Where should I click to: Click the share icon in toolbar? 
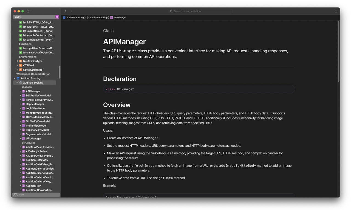pos(336,11)
